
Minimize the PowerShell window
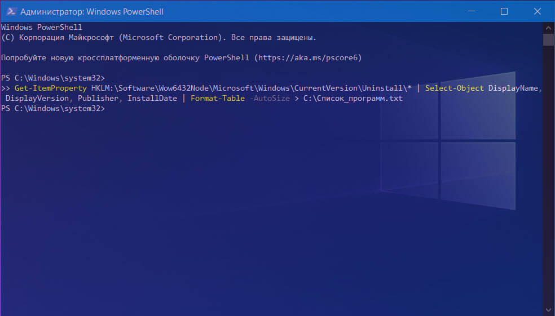pos(471,11)
